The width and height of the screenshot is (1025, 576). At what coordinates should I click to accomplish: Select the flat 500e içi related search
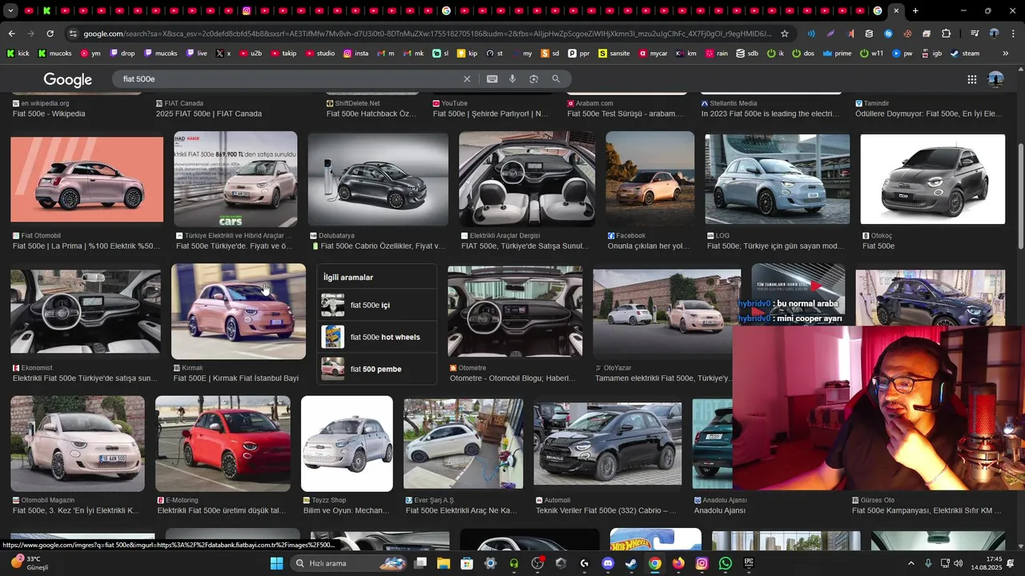coord(377,305)
